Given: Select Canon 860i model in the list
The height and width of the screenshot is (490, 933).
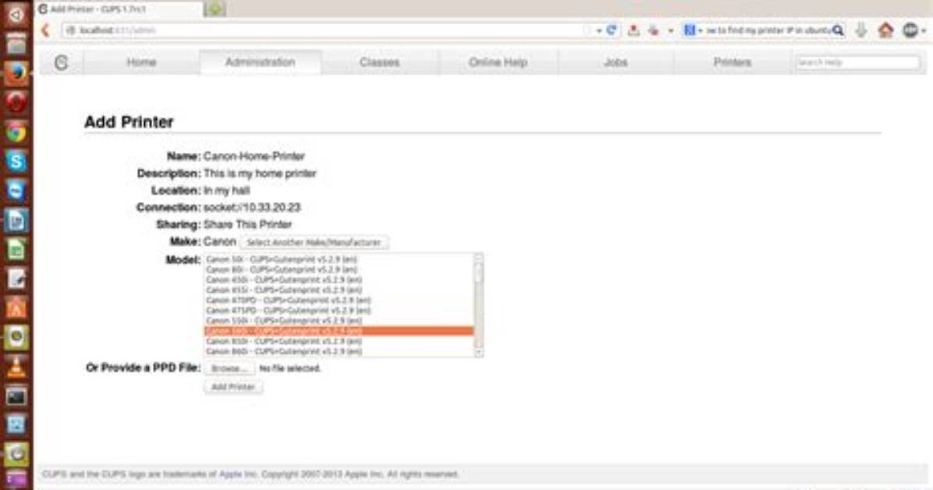Looking at the screenshot, I should click(339, 352).
